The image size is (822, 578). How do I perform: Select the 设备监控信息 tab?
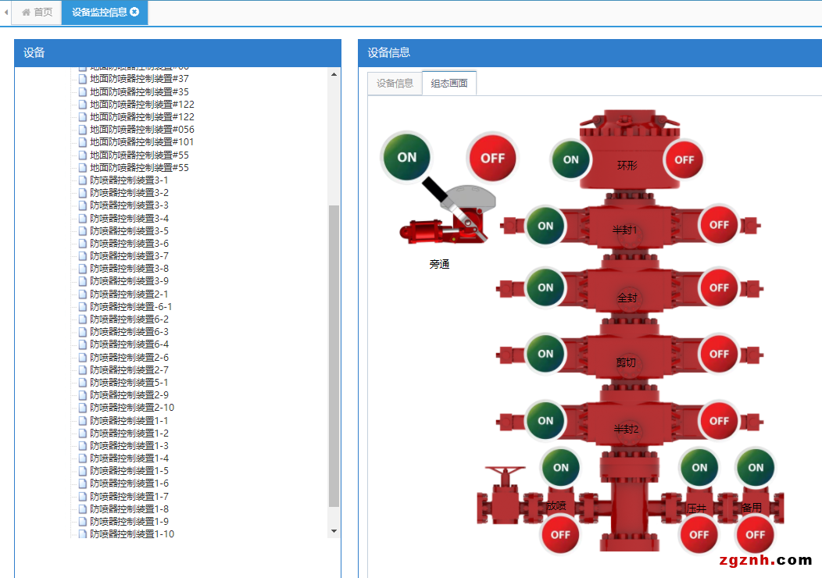click(x=105, y=12)
